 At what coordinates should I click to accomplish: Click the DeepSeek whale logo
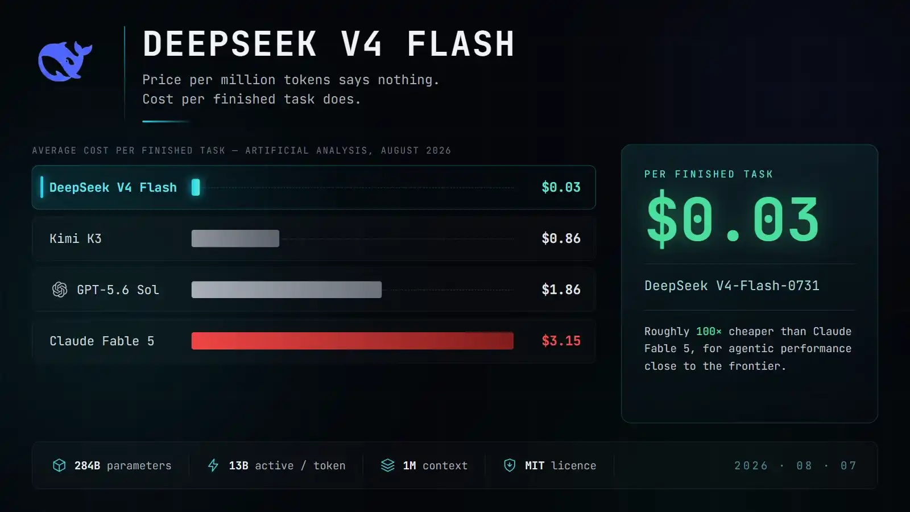pos(65,61)
